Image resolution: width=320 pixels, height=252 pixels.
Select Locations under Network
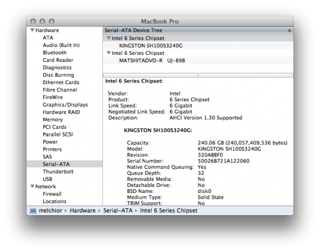(x=54, y=201)
